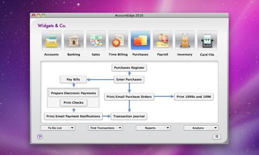Click the Enter Purchases button

click(129, 80)
